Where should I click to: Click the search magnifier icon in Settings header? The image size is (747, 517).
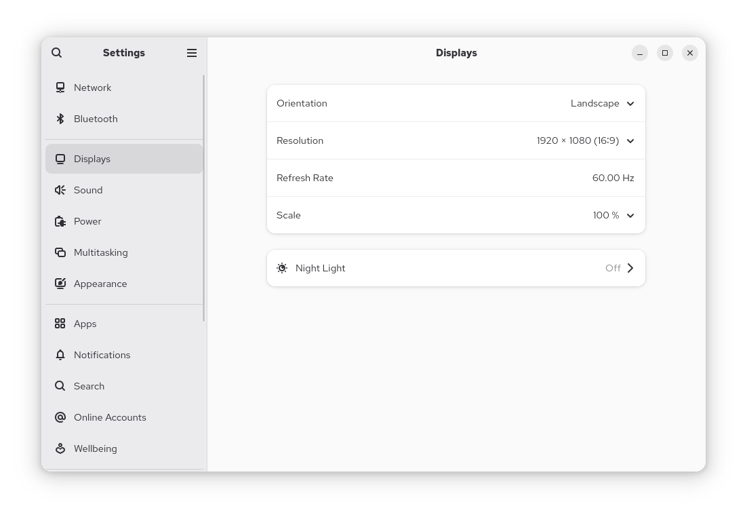click(57, 52)
